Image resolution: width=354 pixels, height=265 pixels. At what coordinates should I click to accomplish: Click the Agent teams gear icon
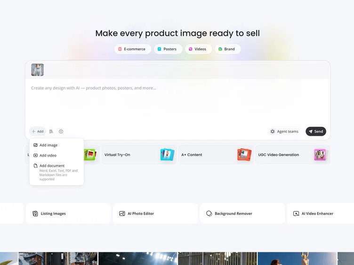coord(273,132)
